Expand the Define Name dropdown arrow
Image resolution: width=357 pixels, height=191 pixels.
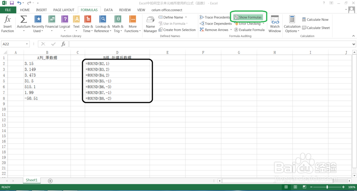tap(186, 17)
